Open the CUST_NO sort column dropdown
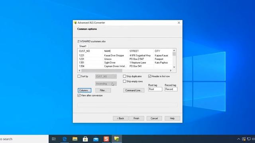This screenshot has width=255, height=143. point(106,76)
